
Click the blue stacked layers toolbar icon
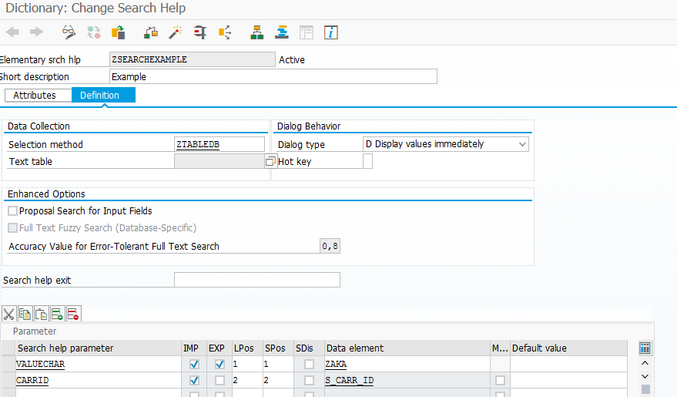(x=282, y=32)
